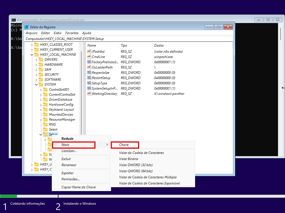This screenshot has width=285, height=213.
Task: Click the MountedDevices folder icon
Action: click(x=45, y=115)
